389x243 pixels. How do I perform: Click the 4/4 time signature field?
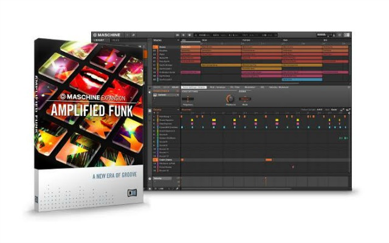point(231,35)
